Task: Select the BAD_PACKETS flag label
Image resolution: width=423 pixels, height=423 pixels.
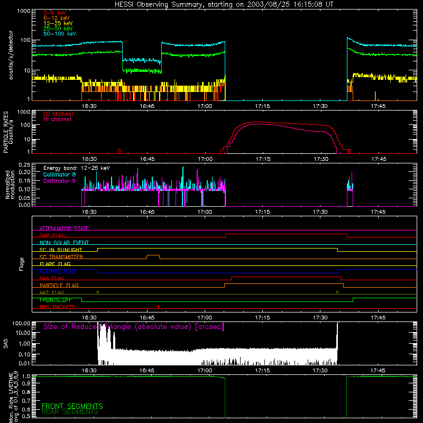Action: [58, 307]
